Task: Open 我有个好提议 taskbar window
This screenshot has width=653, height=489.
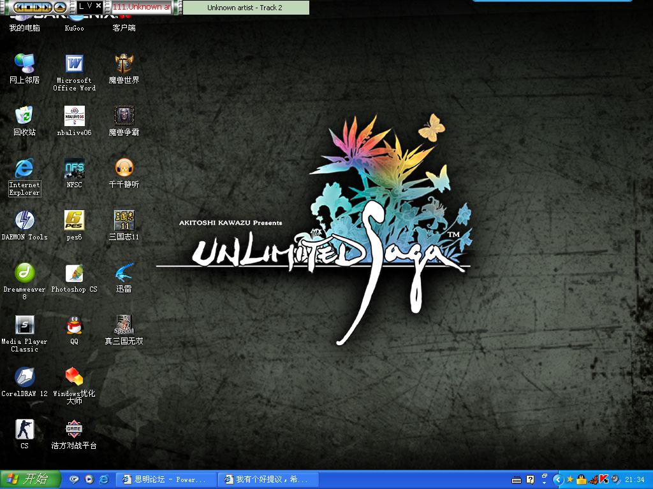Action: 268,479
